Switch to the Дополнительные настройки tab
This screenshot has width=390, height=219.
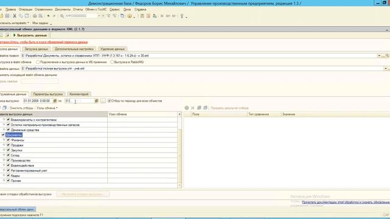(x=74, y=49)
